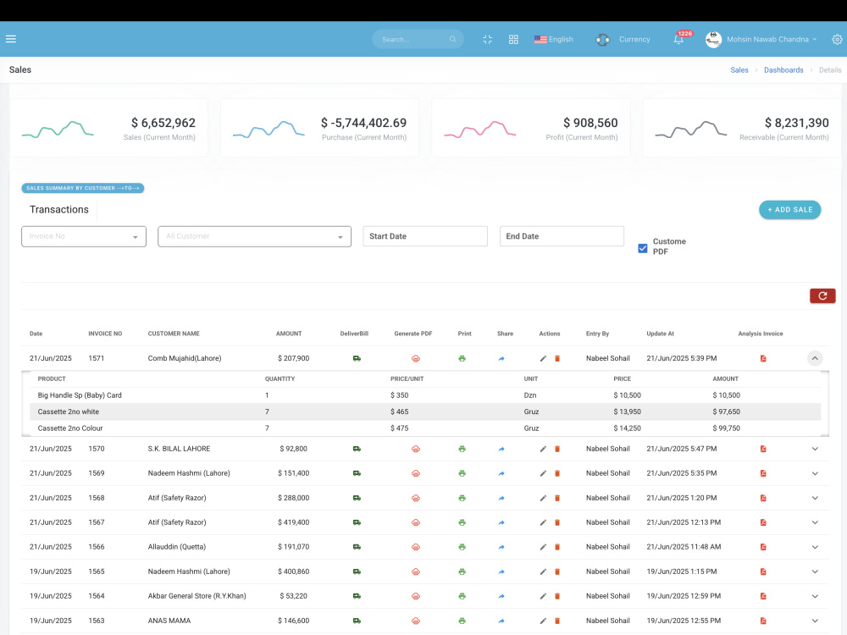This screenshot has height=635, width=847.
Task: Click product Big Handle Sp (Baby) Card
Action: tap(80, 395)
